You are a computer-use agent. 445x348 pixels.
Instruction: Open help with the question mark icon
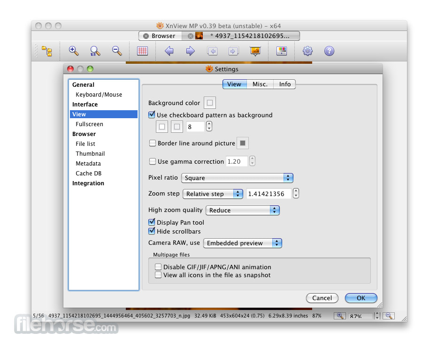tap(329, 51)
